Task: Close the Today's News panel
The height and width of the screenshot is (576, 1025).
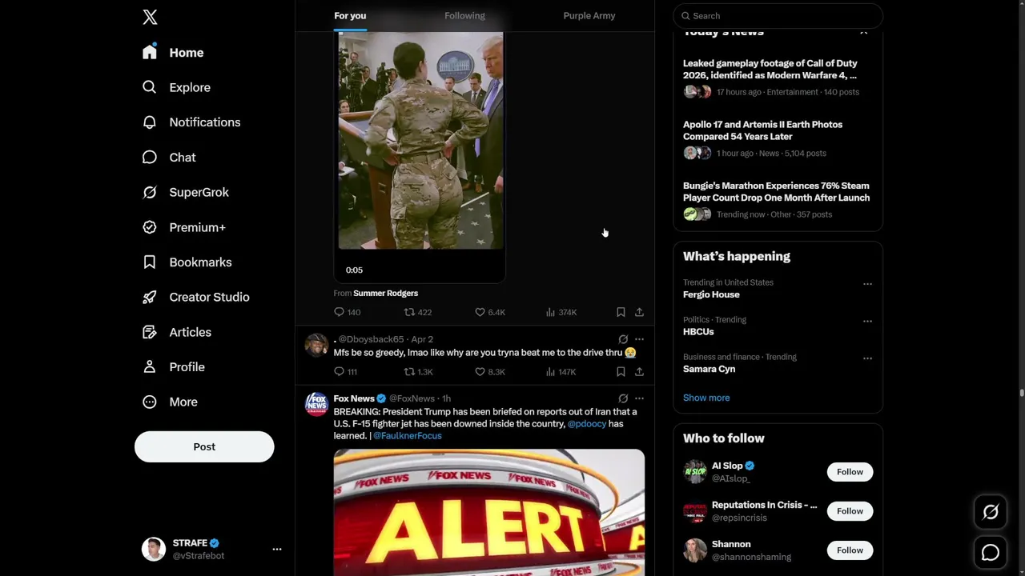Action: (x=863, y=32)
